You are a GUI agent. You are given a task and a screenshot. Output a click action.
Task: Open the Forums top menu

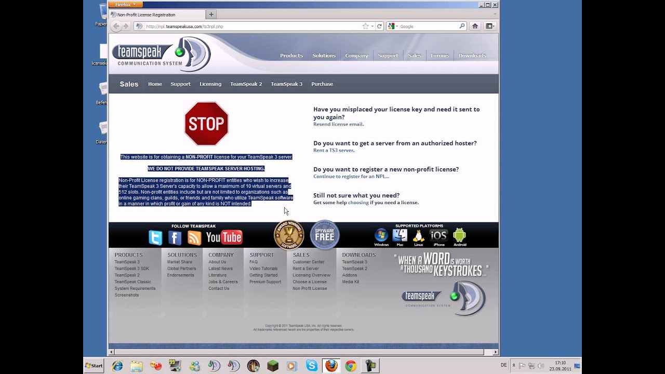440,56
